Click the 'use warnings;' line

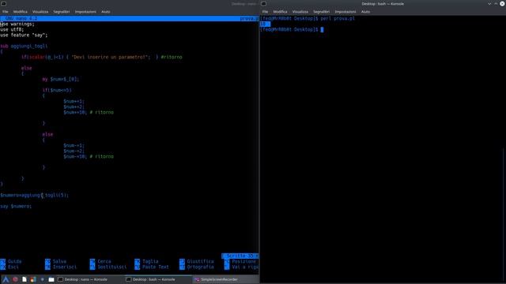click(17, 24)
